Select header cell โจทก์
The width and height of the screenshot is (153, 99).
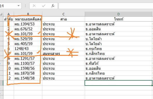[119, 19]
